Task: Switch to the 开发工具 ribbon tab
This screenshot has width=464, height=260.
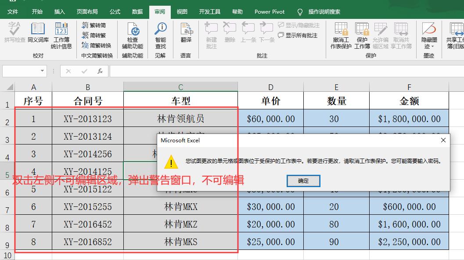Action: [x=210, y=12]
